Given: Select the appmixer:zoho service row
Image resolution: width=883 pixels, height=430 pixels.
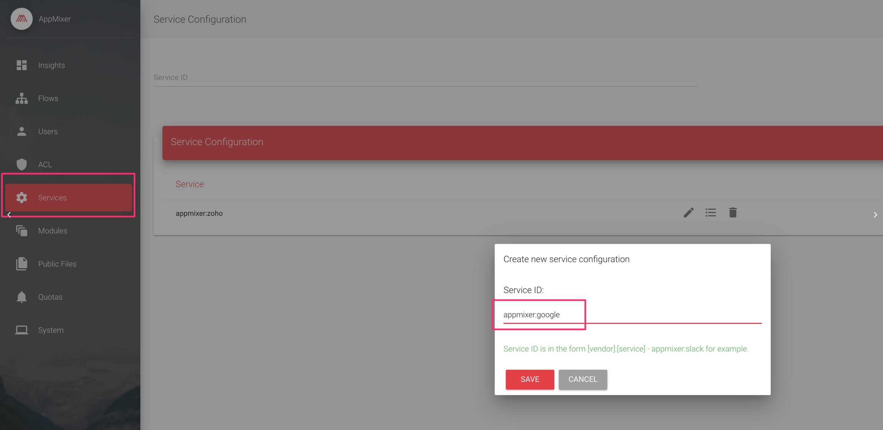Looking at the screenshot, I should (x=199, y=213).
